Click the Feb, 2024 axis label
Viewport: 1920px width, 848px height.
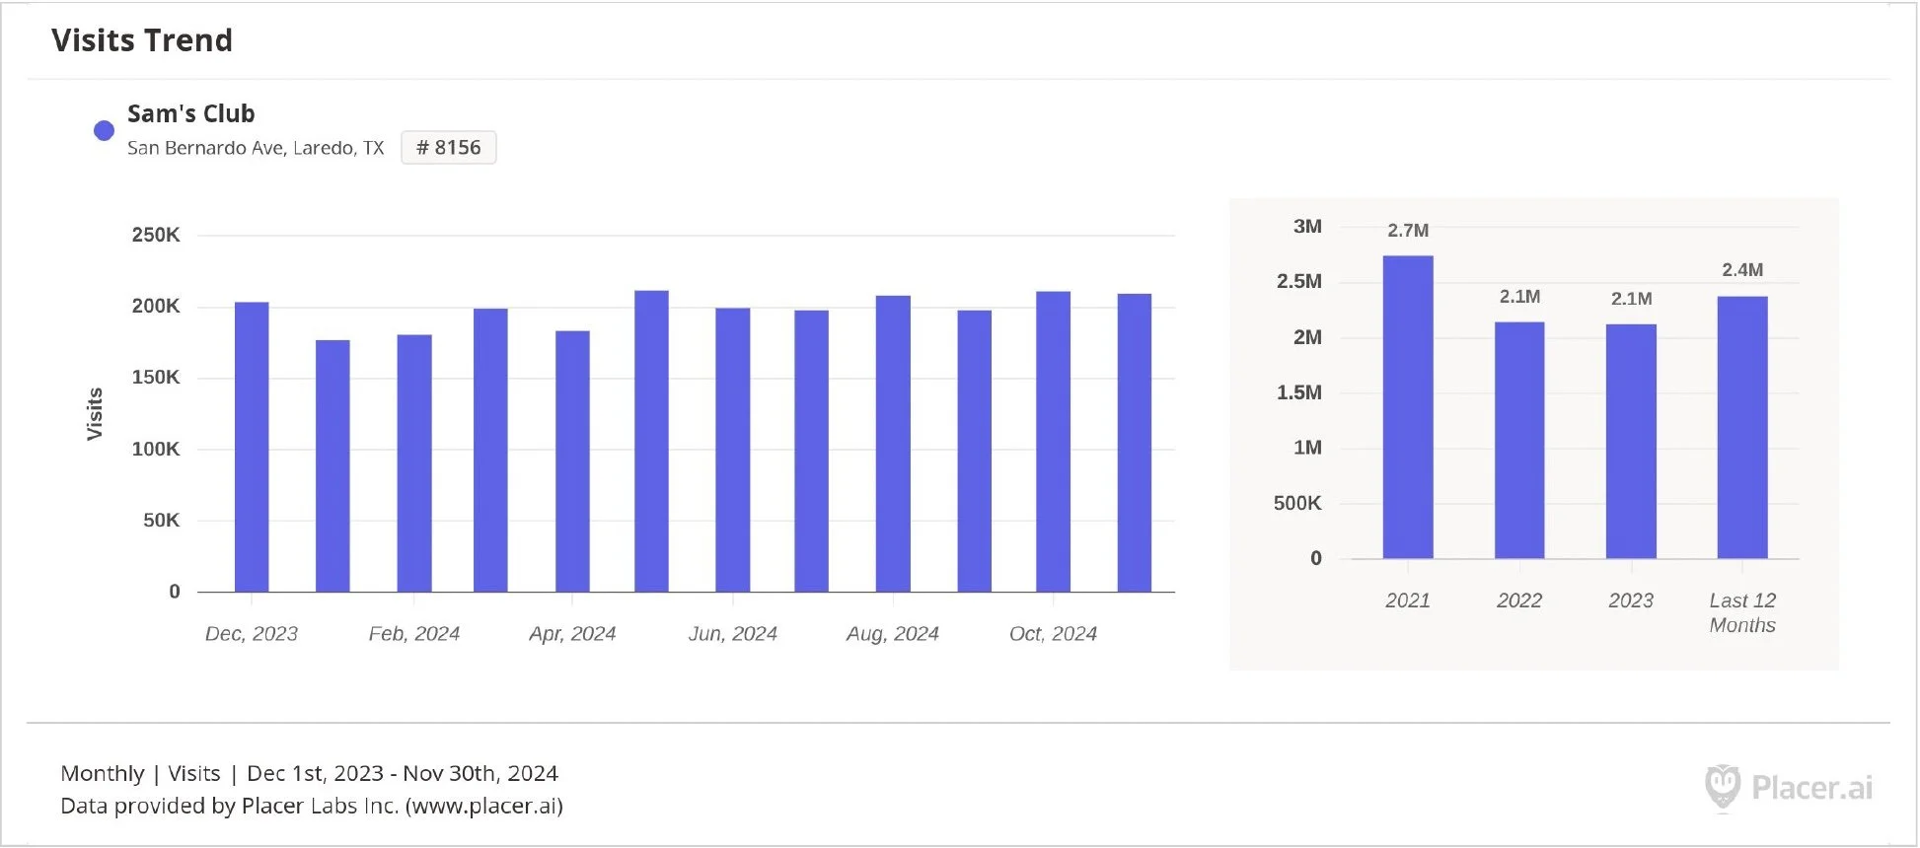click(x=414, y=634)
